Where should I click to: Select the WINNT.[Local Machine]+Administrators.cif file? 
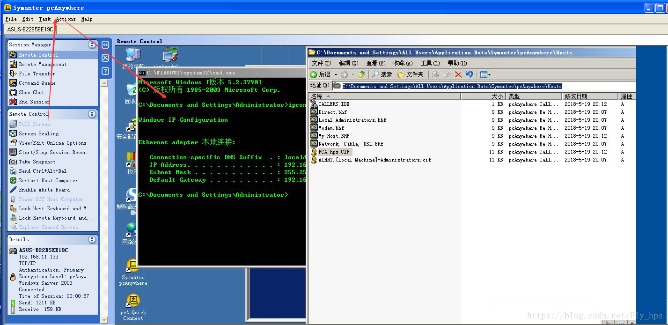[371, 160]
